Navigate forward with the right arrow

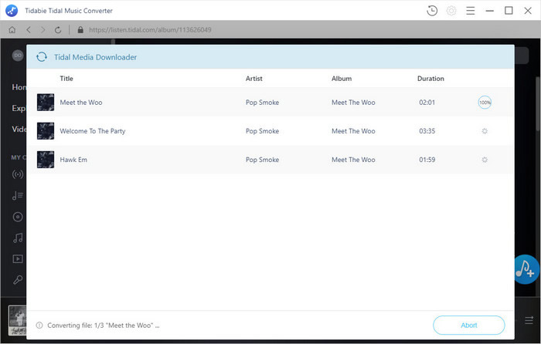click(x=43, y=30)
